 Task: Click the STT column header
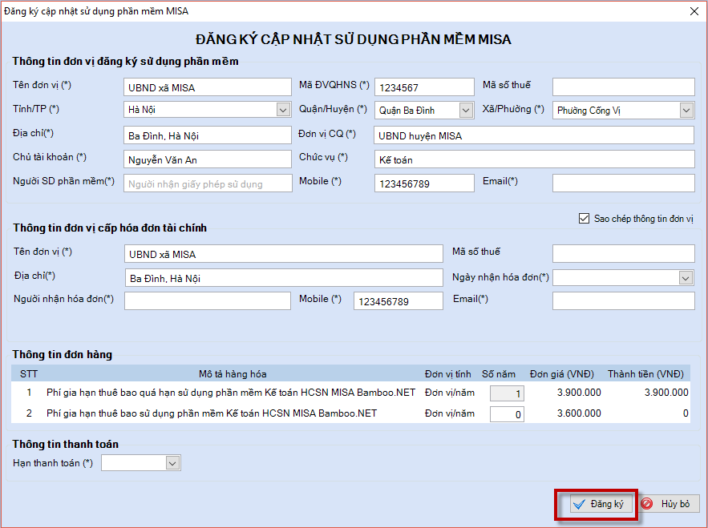pos(29,374)
